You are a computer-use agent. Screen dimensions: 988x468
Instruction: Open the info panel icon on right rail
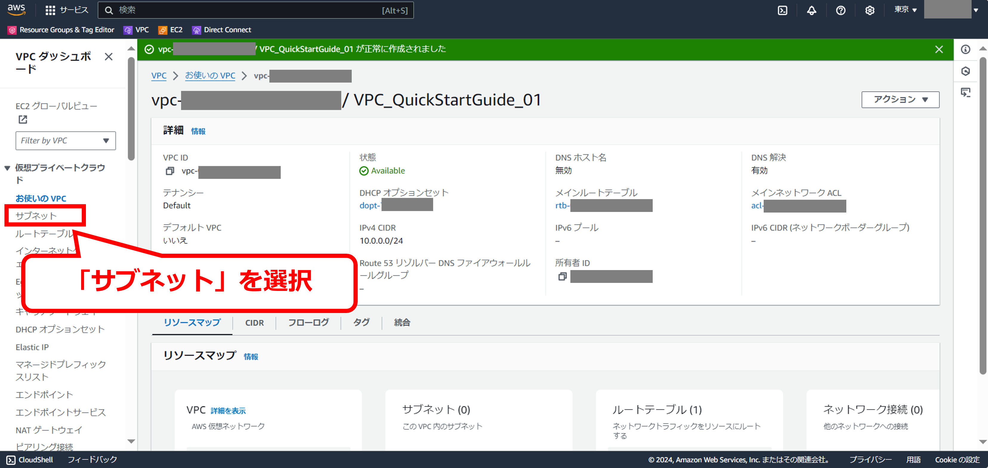pos(965,49)
